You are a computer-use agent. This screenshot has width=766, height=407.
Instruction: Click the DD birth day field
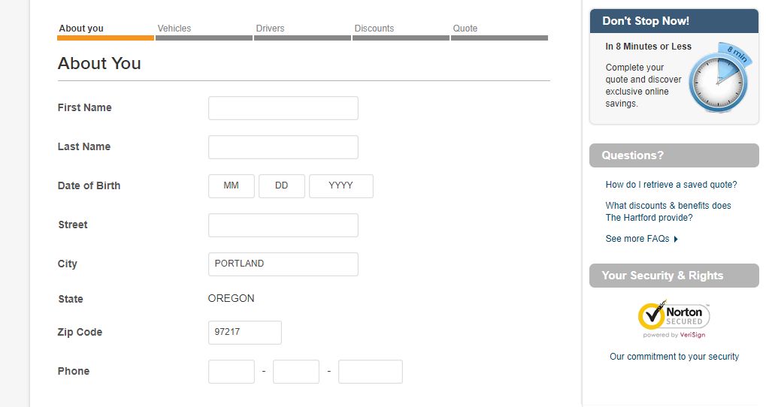pos(281,186)
